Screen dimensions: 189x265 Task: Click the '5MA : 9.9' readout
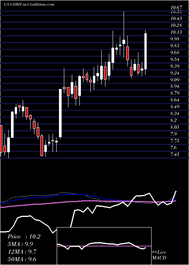pyautogui.click(x=20, y=244)
